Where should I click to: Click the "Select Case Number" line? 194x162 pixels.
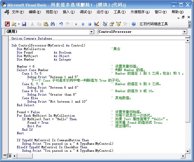(32, 70)
